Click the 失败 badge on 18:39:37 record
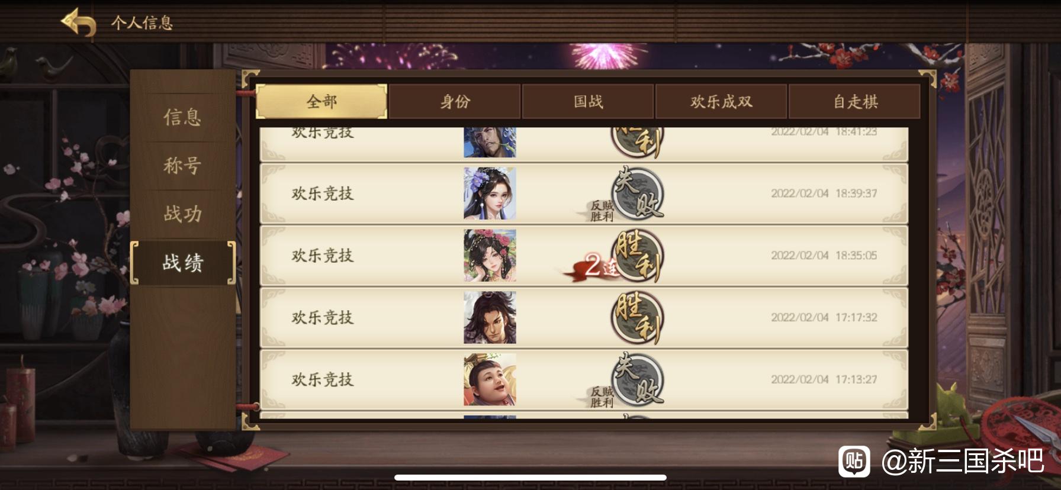 click(x=637, y=194)
